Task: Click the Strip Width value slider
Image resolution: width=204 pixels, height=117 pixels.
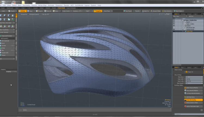Action: pos(193,79)
